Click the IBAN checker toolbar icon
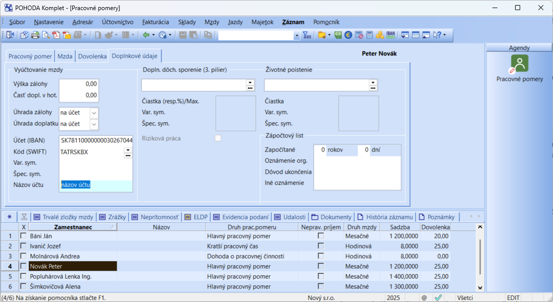Image resolution: width=553 pixels, height=302 pixels. [390, 35]
